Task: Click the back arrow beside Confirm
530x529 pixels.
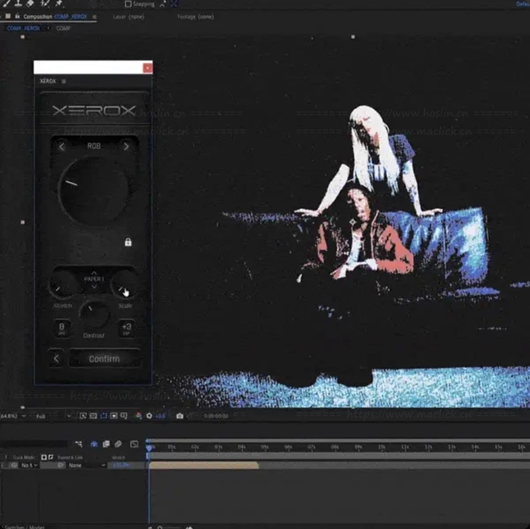Action: pos(57,358)
